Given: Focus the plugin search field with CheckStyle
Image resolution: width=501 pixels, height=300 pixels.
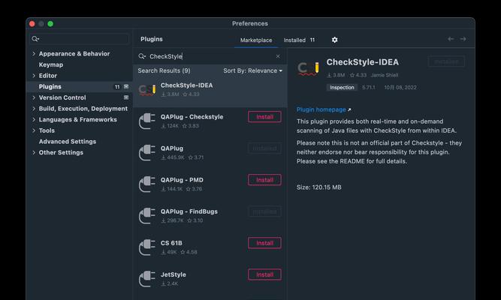Looking at the screenshot, I should tap(210, 56).
